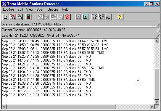Click the second greyed-out document toolbar icon
The height and width of the screenshot is (111, 161).
(47, 17)
